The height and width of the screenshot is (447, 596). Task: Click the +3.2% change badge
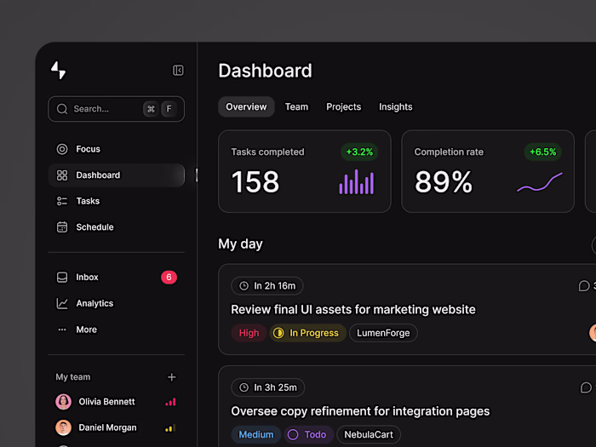[359, 152]
